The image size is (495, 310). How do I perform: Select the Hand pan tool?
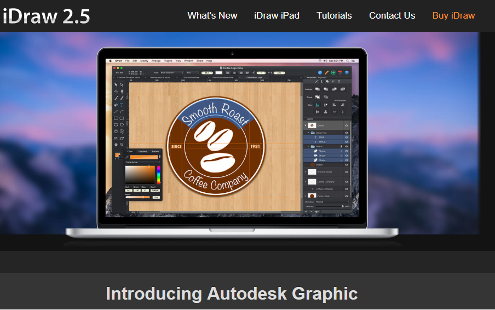pyautogui.click(x=116, y=145)
